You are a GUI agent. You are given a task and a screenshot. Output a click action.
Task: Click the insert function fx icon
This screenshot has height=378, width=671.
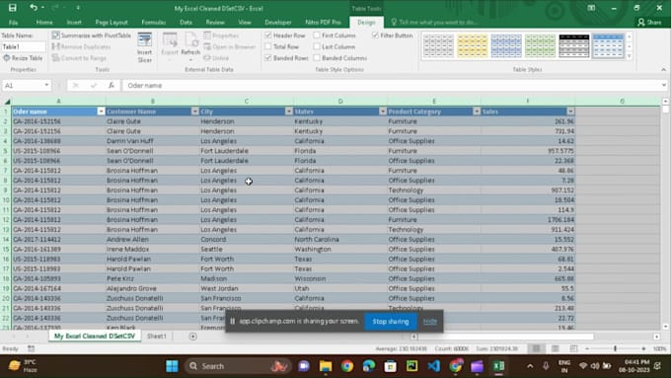pyautogui.click(x=112, y=85)
